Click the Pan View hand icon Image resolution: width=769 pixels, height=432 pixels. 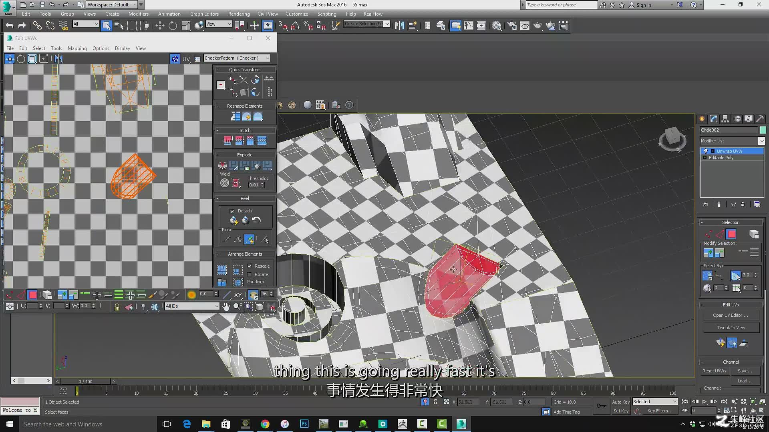[226, 306]
